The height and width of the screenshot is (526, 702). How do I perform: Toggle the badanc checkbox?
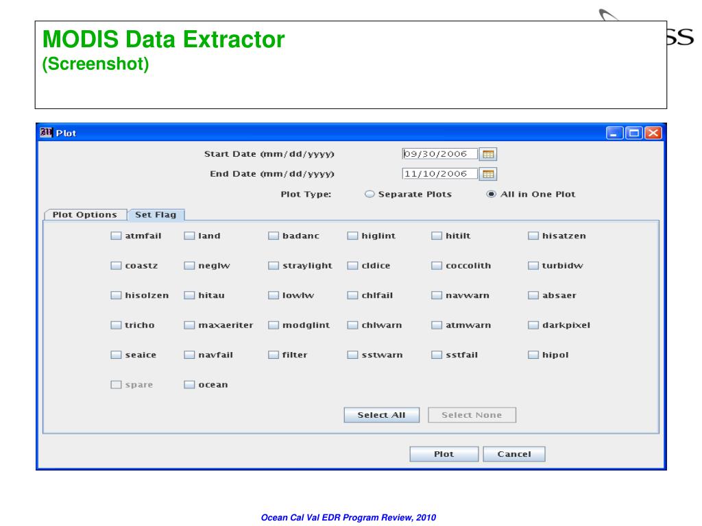pos(274,236)
